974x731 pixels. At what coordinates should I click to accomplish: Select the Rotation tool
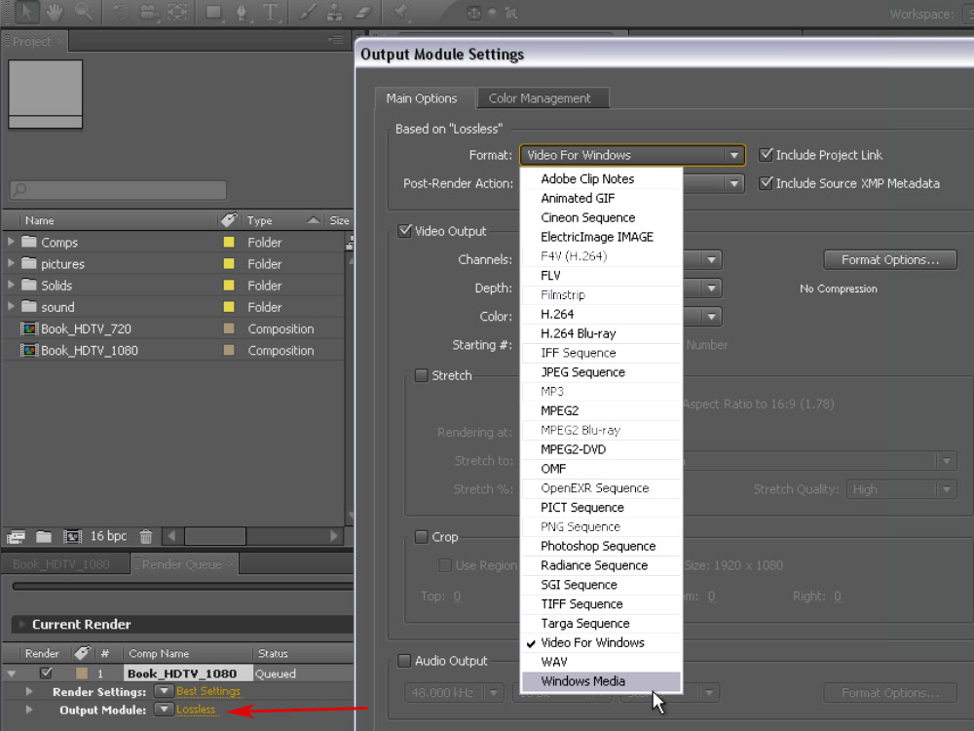[x=121, y=12]
